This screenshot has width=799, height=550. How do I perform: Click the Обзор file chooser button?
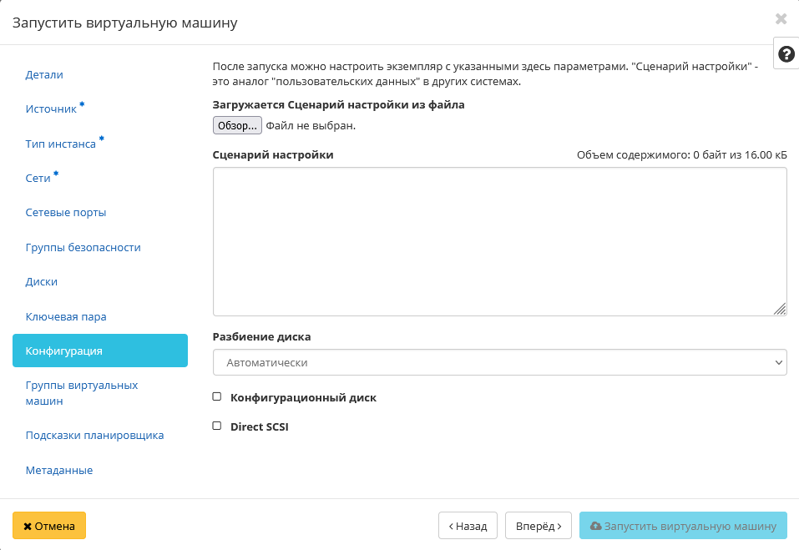coord(235,125)
